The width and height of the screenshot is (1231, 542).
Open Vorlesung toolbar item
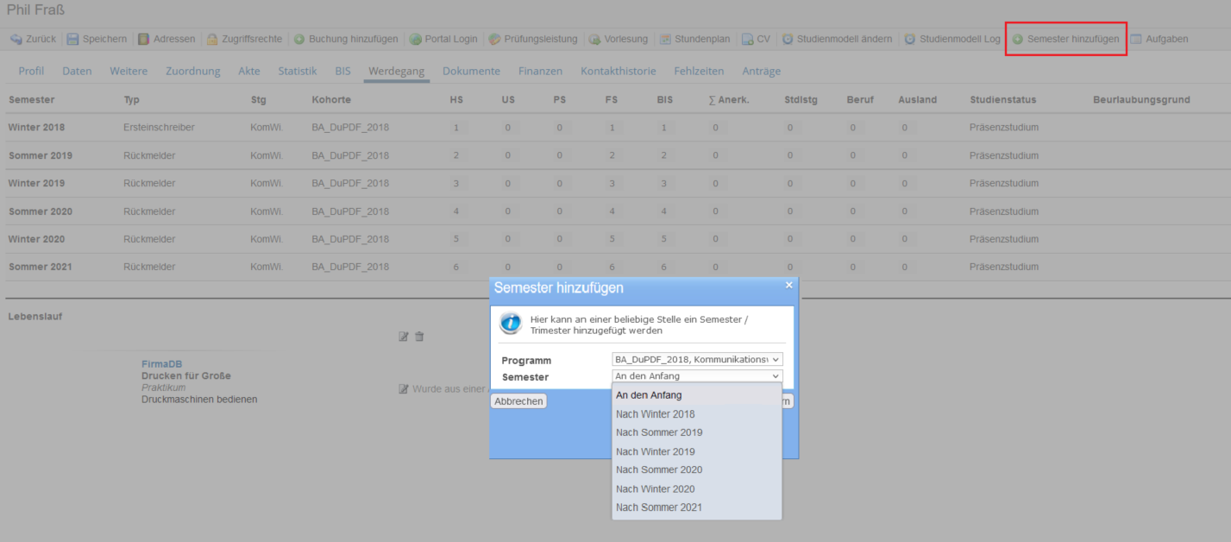tap(618, 39)
